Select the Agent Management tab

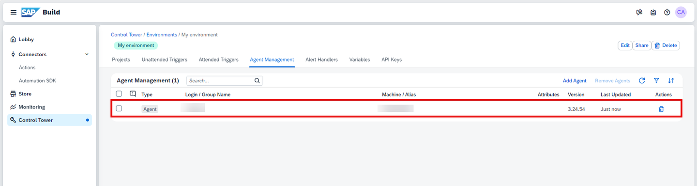pyautogui.click(x=272, y=60)
